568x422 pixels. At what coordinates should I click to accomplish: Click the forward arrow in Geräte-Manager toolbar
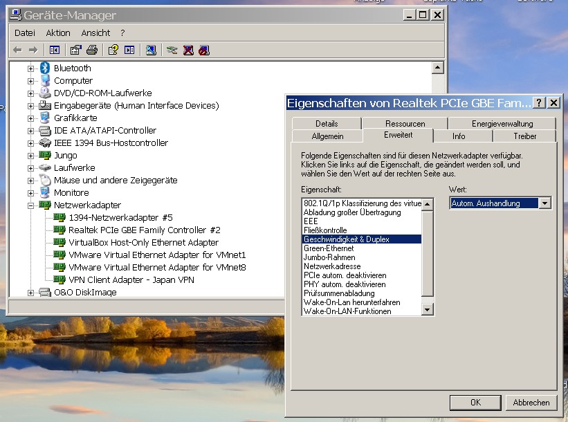(x=33, y=50)
